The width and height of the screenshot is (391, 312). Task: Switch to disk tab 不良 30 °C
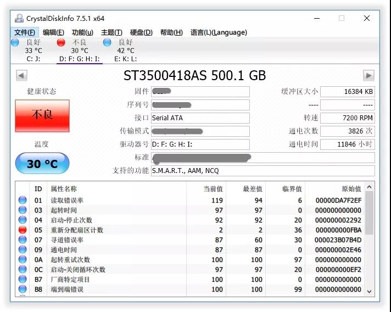tap(80, 50)
